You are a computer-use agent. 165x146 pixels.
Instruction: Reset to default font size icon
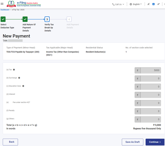tap(153, 4)
